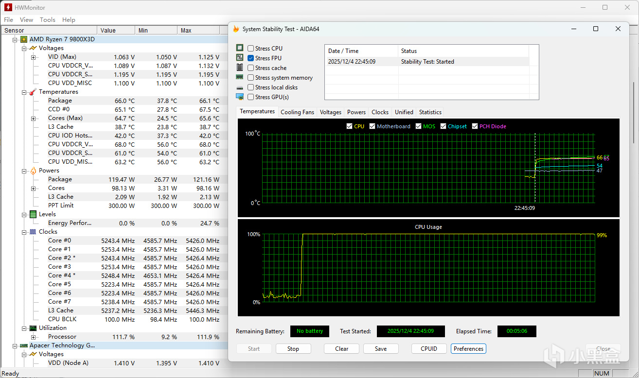Toggle the Motherboard graph checkbox
The width and height of the screenshot is (639, 378).
coord(373,126)
